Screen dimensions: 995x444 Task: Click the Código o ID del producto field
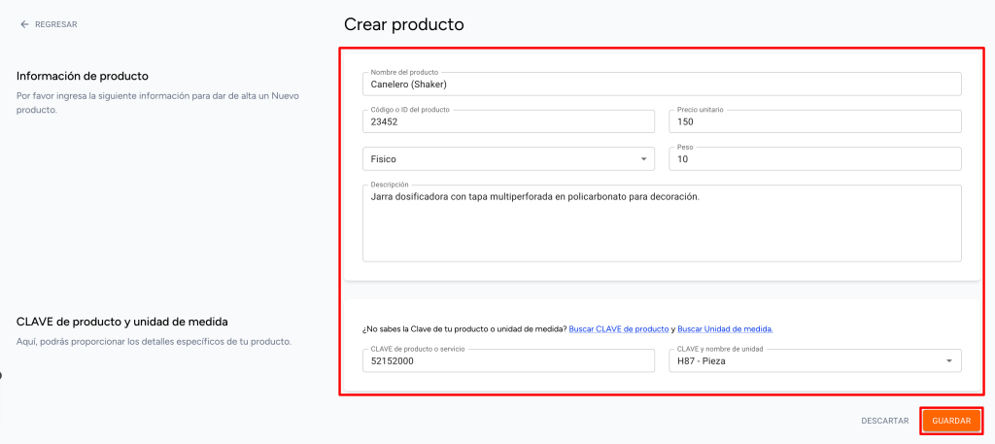pos(508,121)
